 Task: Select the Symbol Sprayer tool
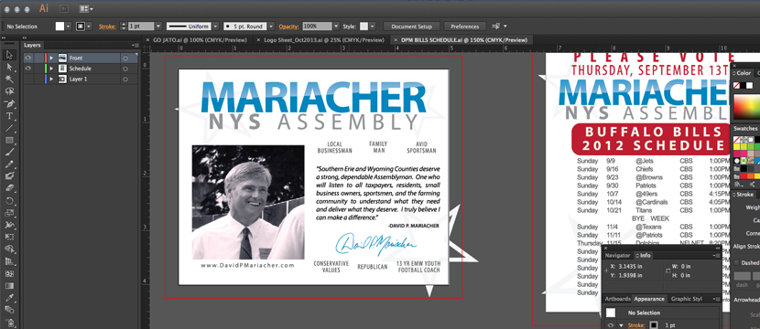click(x=9, y=323)
